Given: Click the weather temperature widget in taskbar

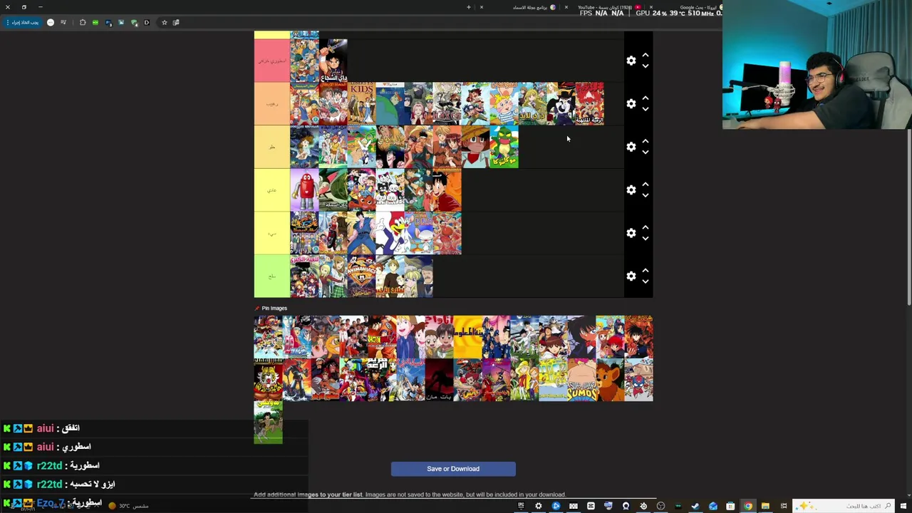Looking at the screenshot, I should (x=129, y=506).
